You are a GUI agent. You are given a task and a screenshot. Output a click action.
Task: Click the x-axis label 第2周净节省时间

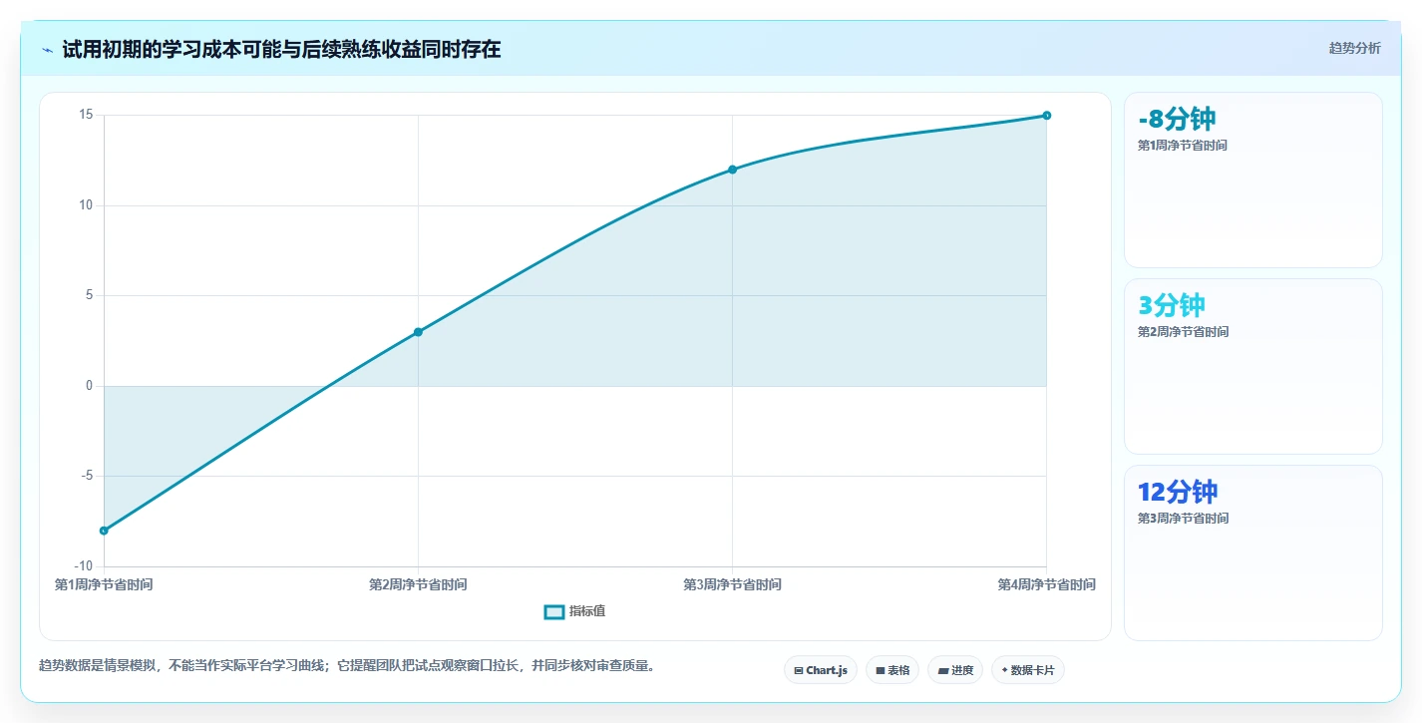coord(418,584)
